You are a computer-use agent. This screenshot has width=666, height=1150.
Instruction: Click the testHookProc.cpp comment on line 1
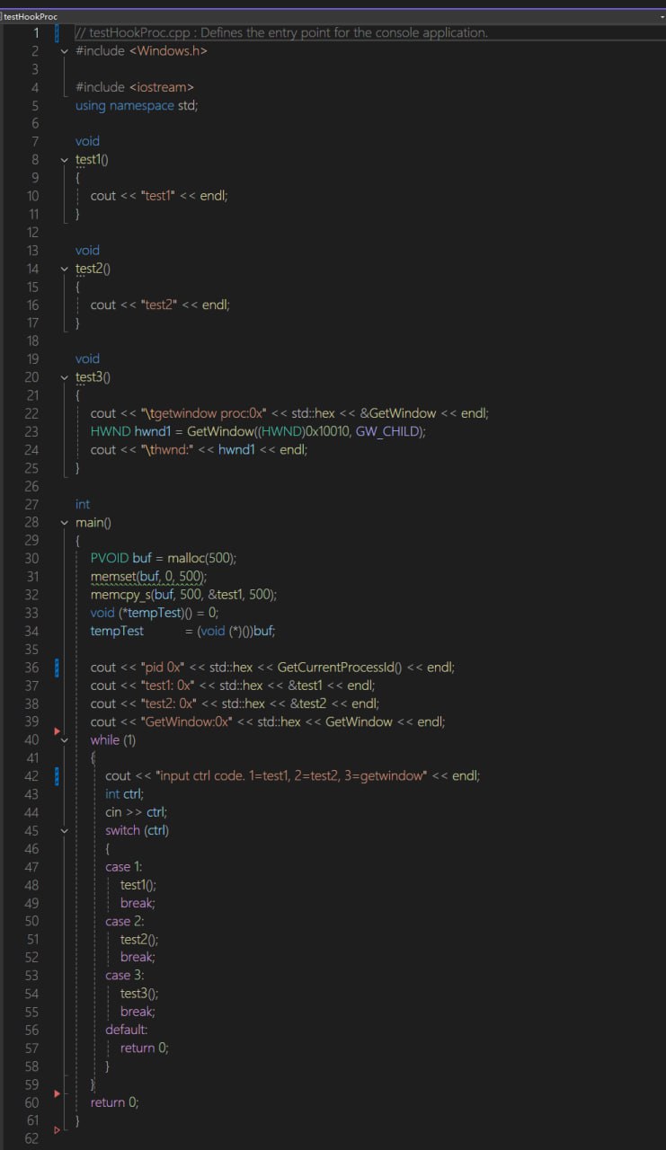tap(281, 32)
